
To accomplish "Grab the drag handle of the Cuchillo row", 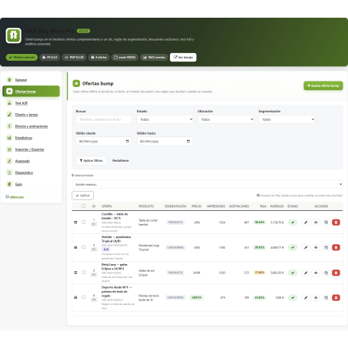I will tap(75, 223).
